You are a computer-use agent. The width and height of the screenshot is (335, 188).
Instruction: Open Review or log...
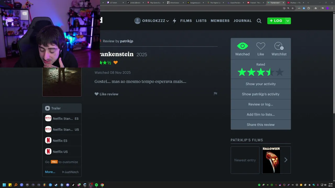(261, 104)
